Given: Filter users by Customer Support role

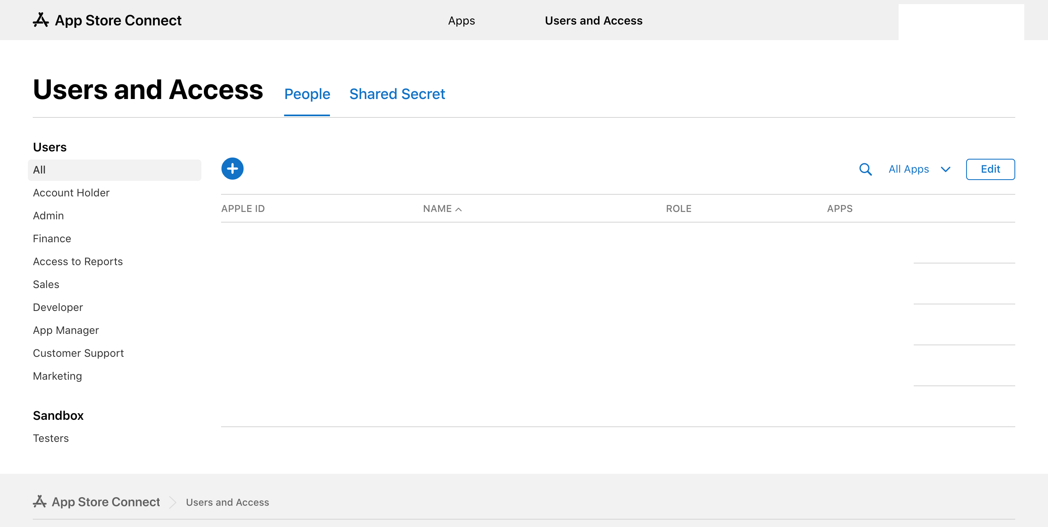Looking at the screenshot, I should (x=78, y=353).
